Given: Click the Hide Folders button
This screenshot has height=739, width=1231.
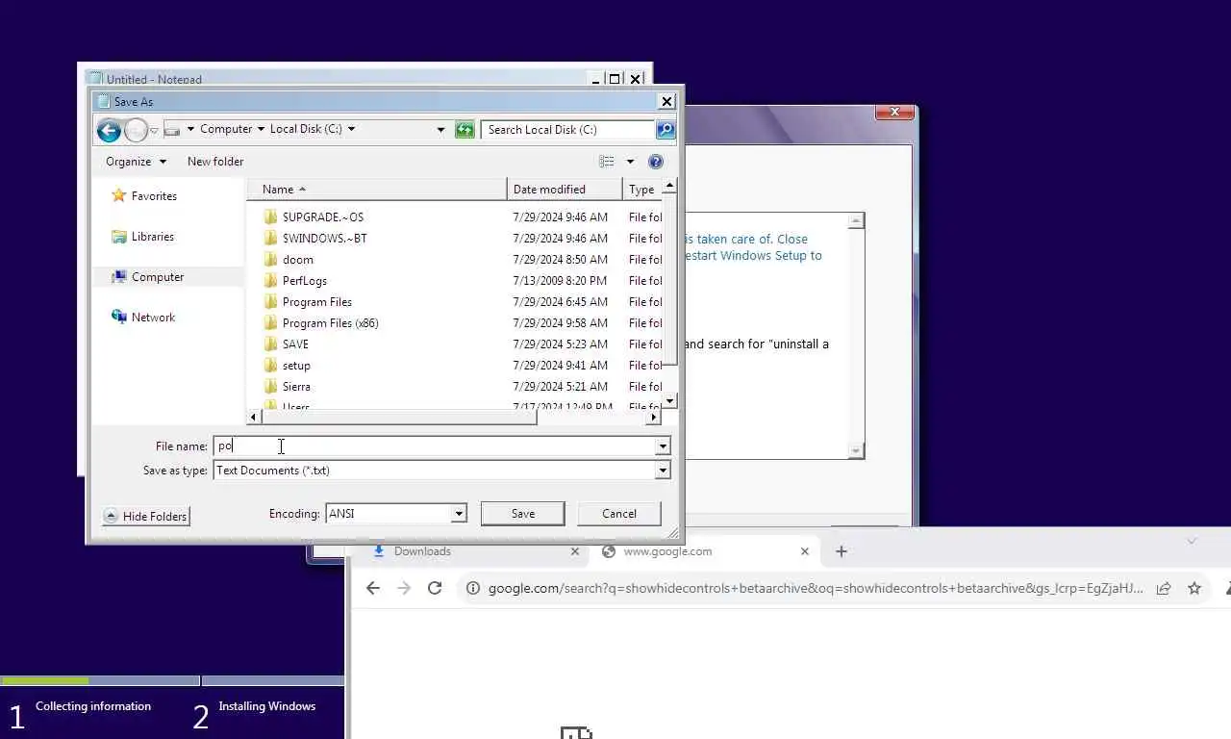Looking at the screenshot, I should (145, 517).
